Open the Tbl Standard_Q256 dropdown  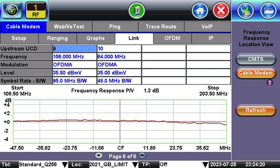[x=64, y=165]
